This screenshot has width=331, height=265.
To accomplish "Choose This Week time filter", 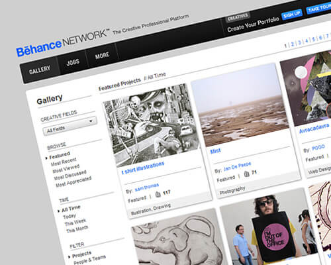I will click(75, 222).
